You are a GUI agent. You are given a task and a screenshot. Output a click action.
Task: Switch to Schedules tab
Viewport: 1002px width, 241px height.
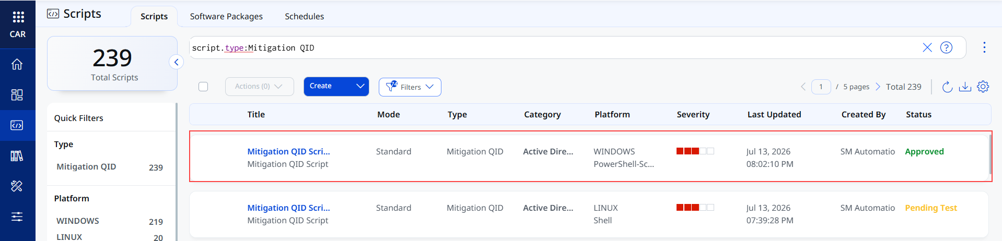(304, 17)
